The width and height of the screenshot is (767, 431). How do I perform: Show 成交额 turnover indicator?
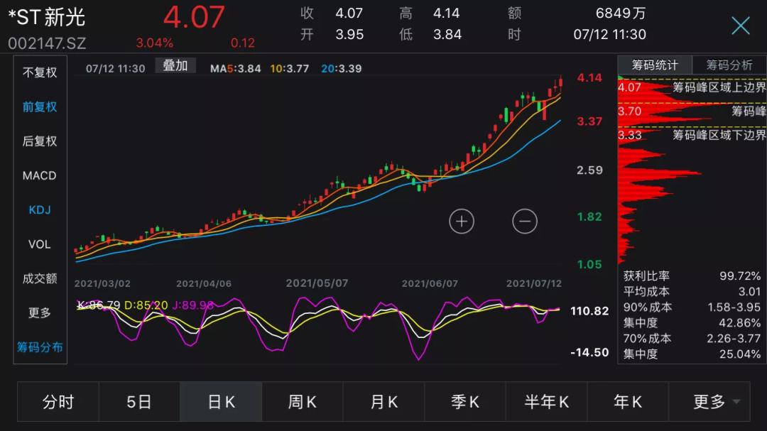click(40, 278)
